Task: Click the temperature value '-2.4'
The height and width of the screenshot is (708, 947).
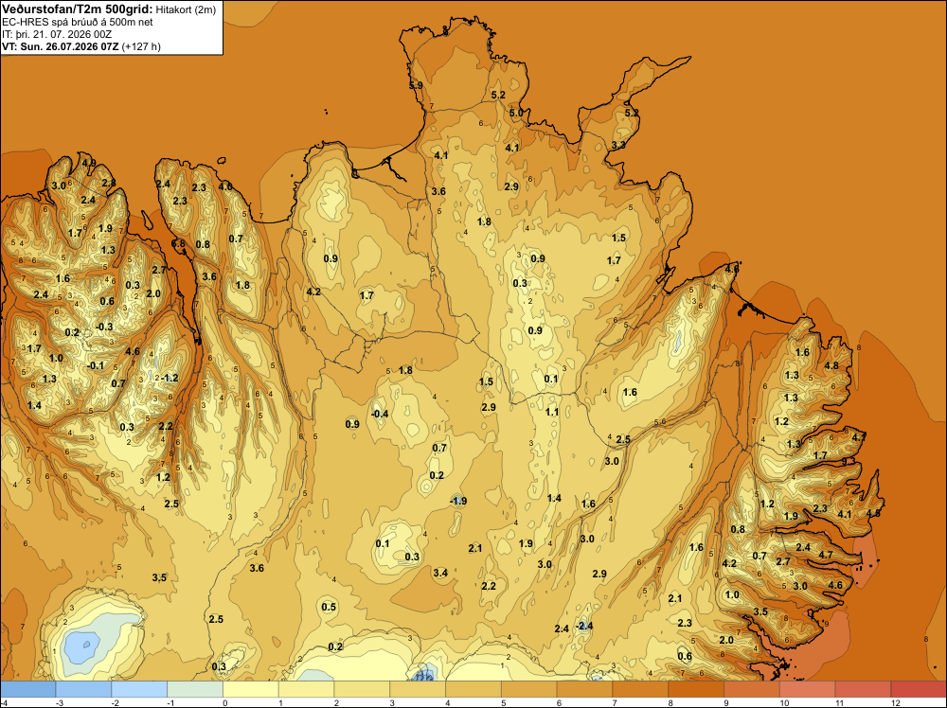Action: click(584, 626)
